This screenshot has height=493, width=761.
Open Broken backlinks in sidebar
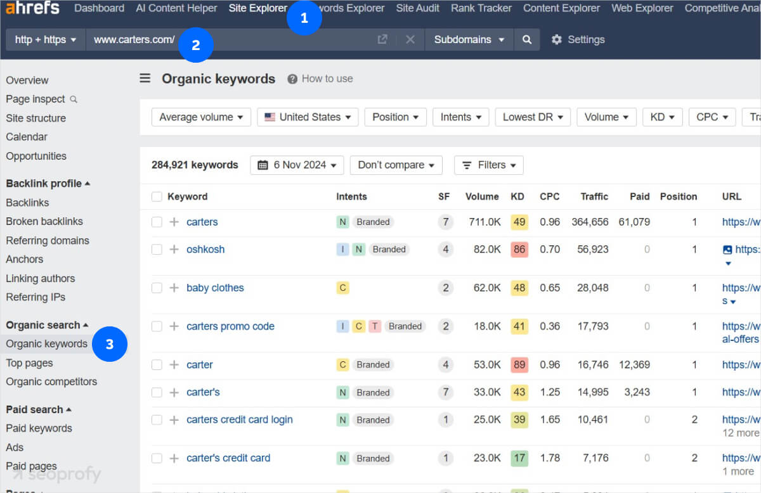[44, 222]
